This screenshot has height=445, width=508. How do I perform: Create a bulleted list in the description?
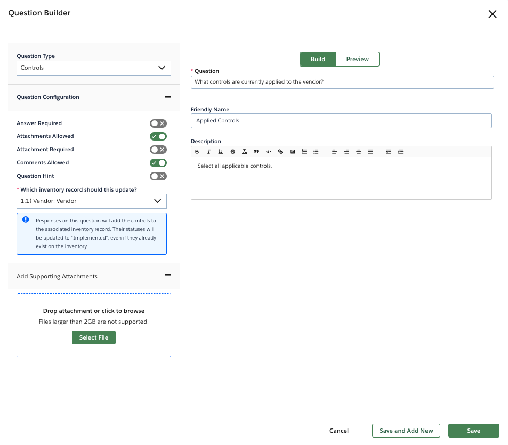316,152
